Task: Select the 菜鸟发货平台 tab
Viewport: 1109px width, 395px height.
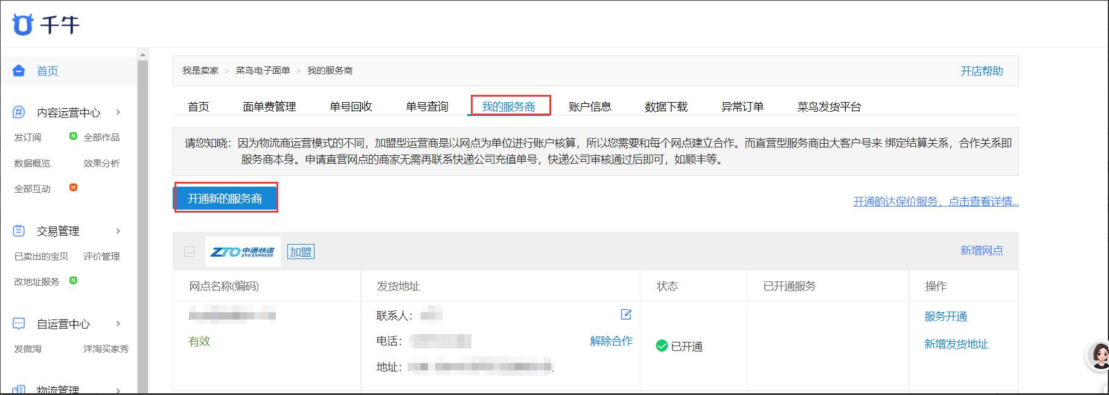Action: point(829,107)
